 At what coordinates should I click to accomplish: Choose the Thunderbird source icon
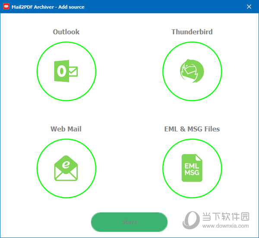[x=192, y=71]
